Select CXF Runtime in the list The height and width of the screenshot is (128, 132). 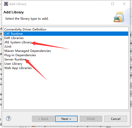coord(66,34)
